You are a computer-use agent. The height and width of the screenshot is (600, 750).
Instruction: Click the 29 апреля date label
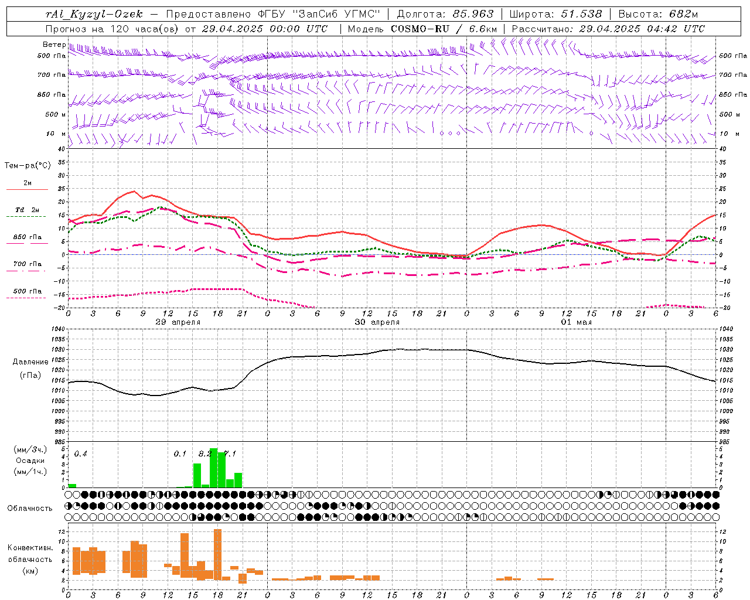(178, 322)
